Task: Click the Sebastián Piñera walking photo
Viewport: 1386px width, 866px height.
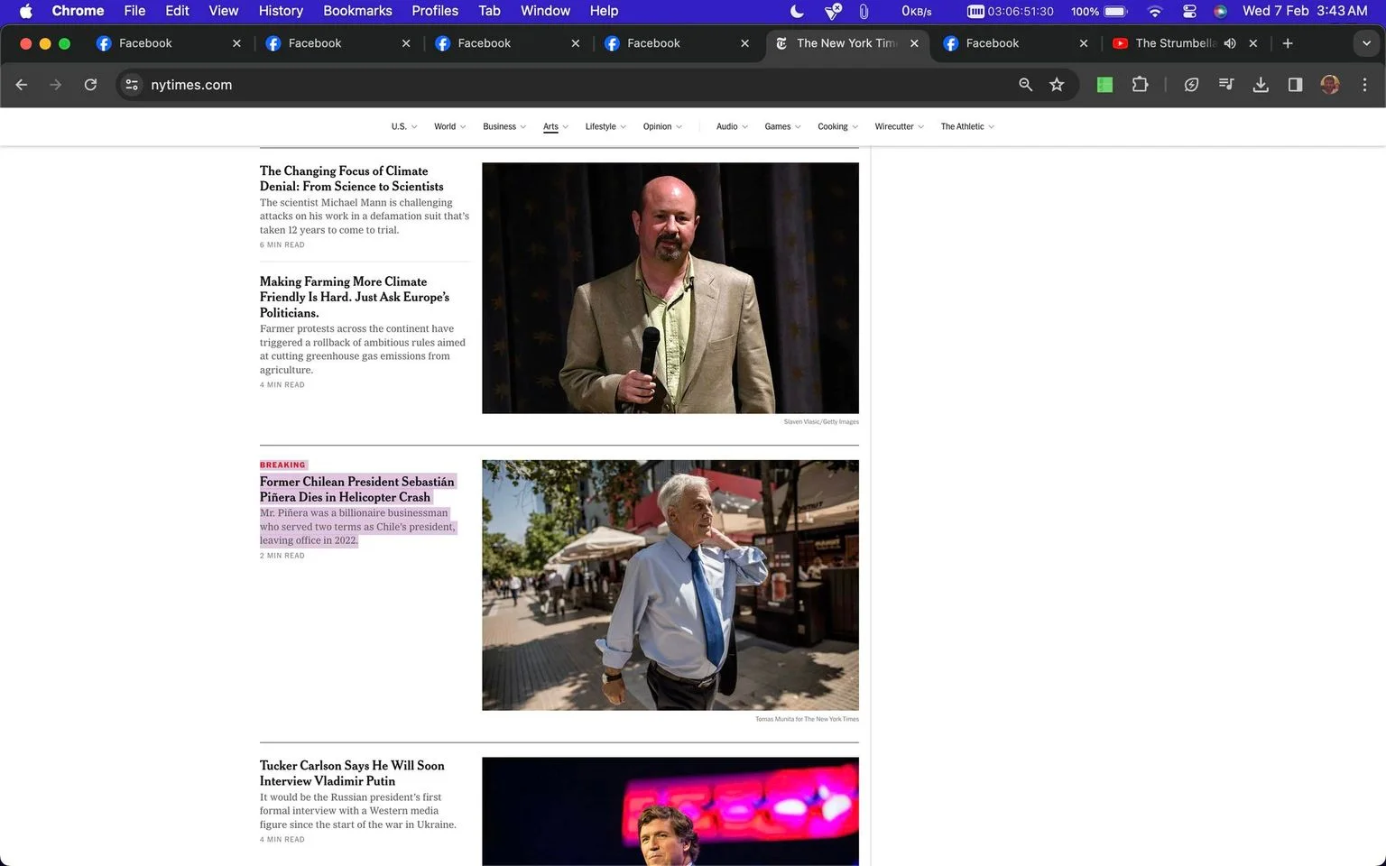Action: tap(670, 585)
